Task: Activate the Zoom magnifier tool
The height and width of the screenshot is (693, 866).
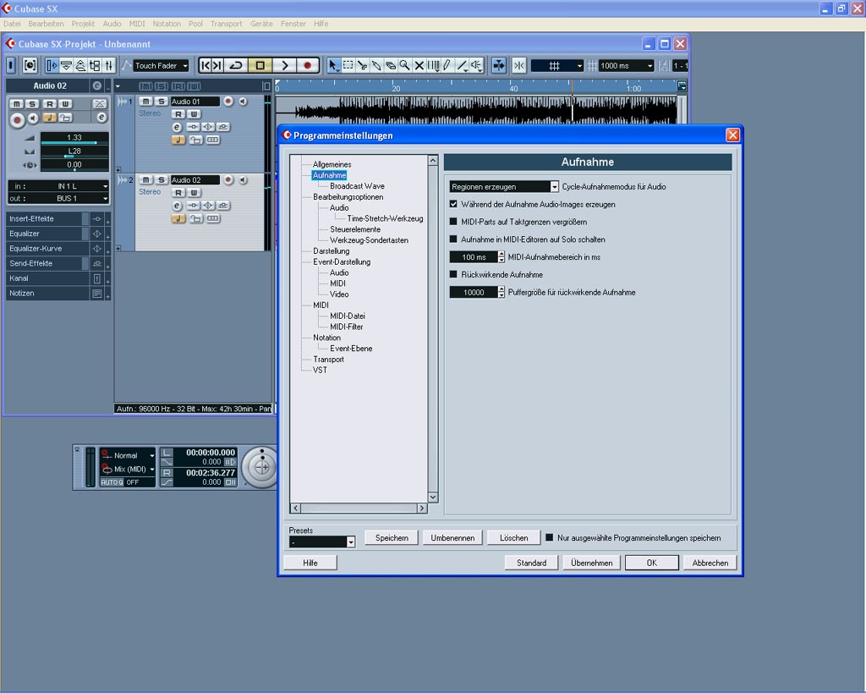Action: (405, 65)
